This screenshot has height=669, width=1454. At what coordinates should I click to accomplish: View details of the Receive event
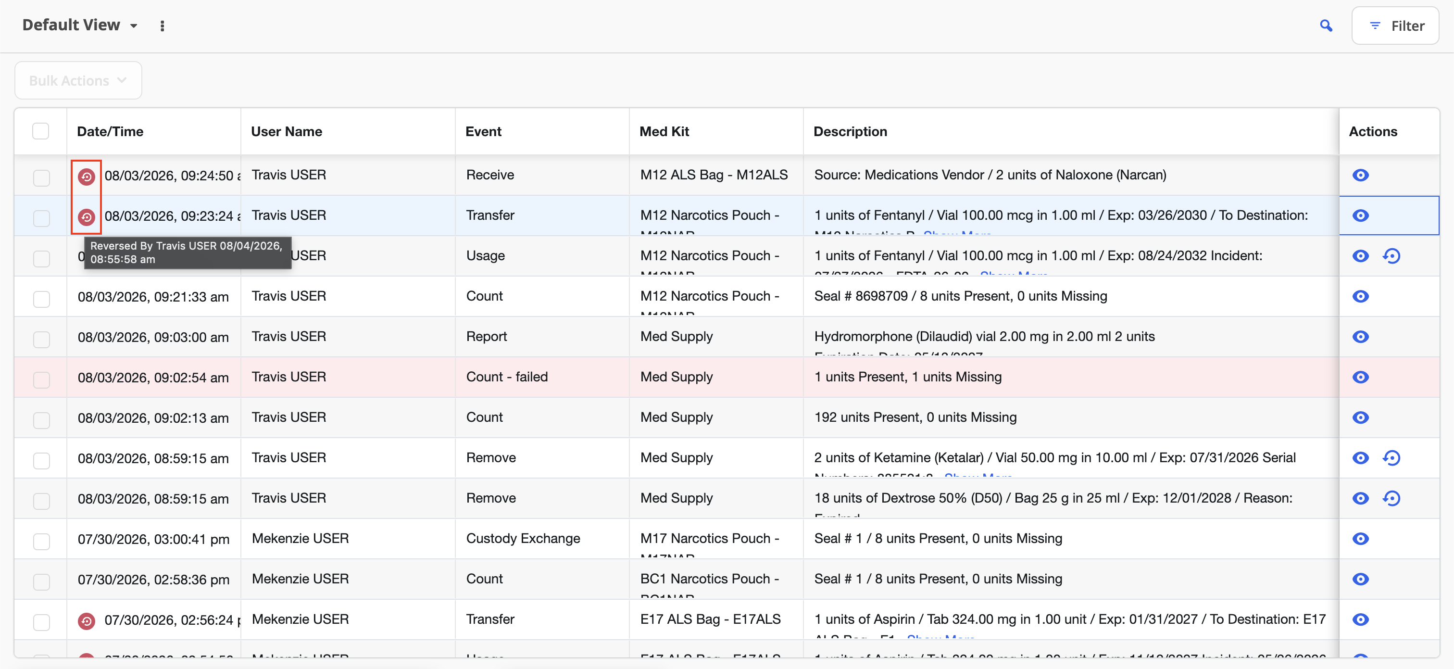tap(1360, 175)
